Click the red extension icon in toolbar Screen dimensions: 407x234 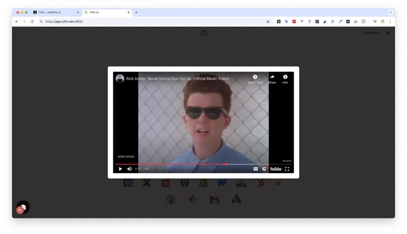[294, 21]
